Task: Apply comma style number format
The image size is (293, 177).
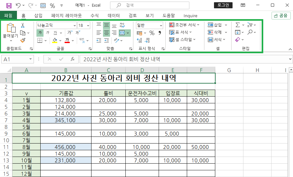Action: (x=160, y=33)
